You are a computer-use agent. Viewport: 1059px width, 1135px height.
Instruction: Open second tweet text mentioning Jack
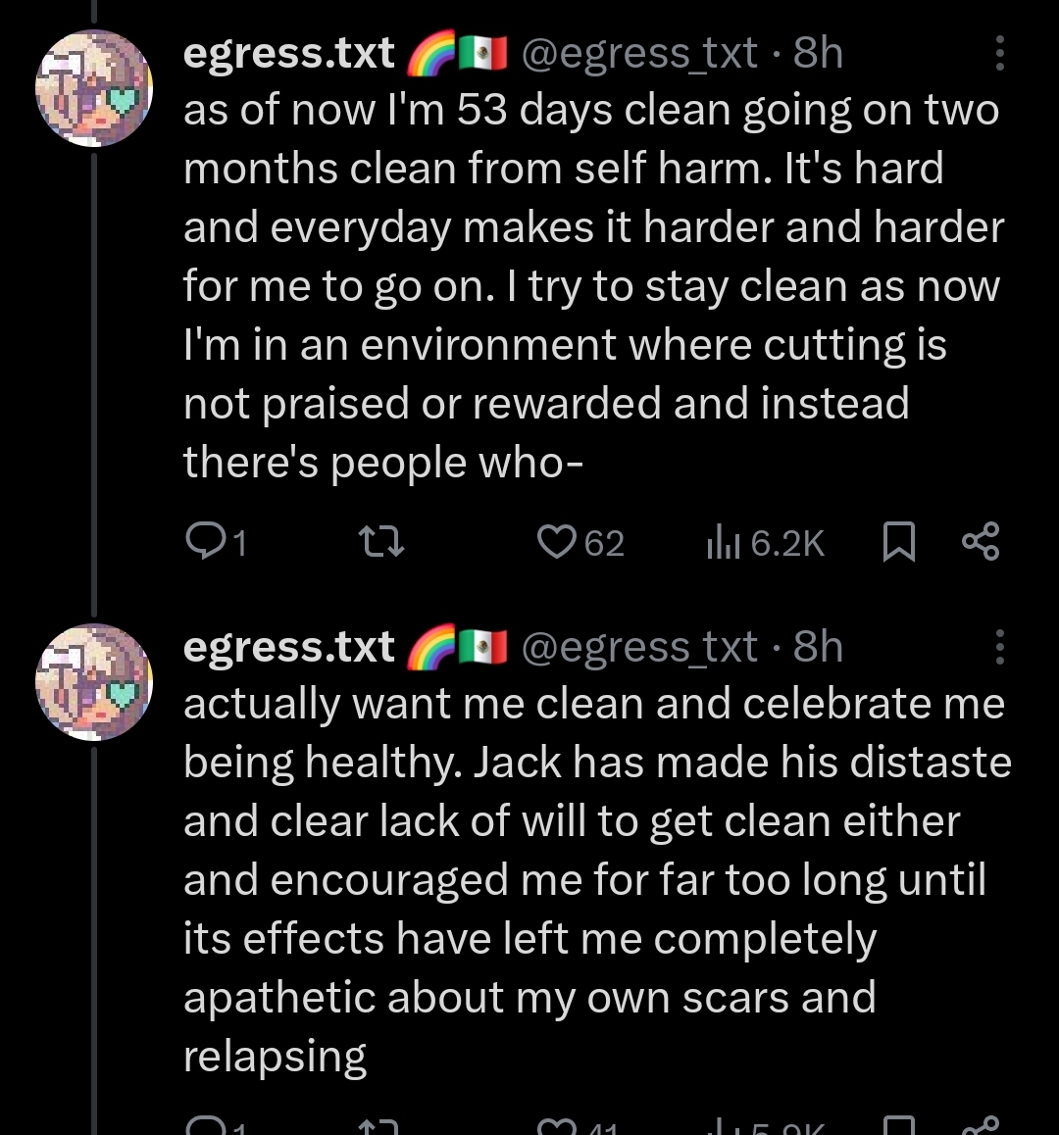(x=597, y=879)
